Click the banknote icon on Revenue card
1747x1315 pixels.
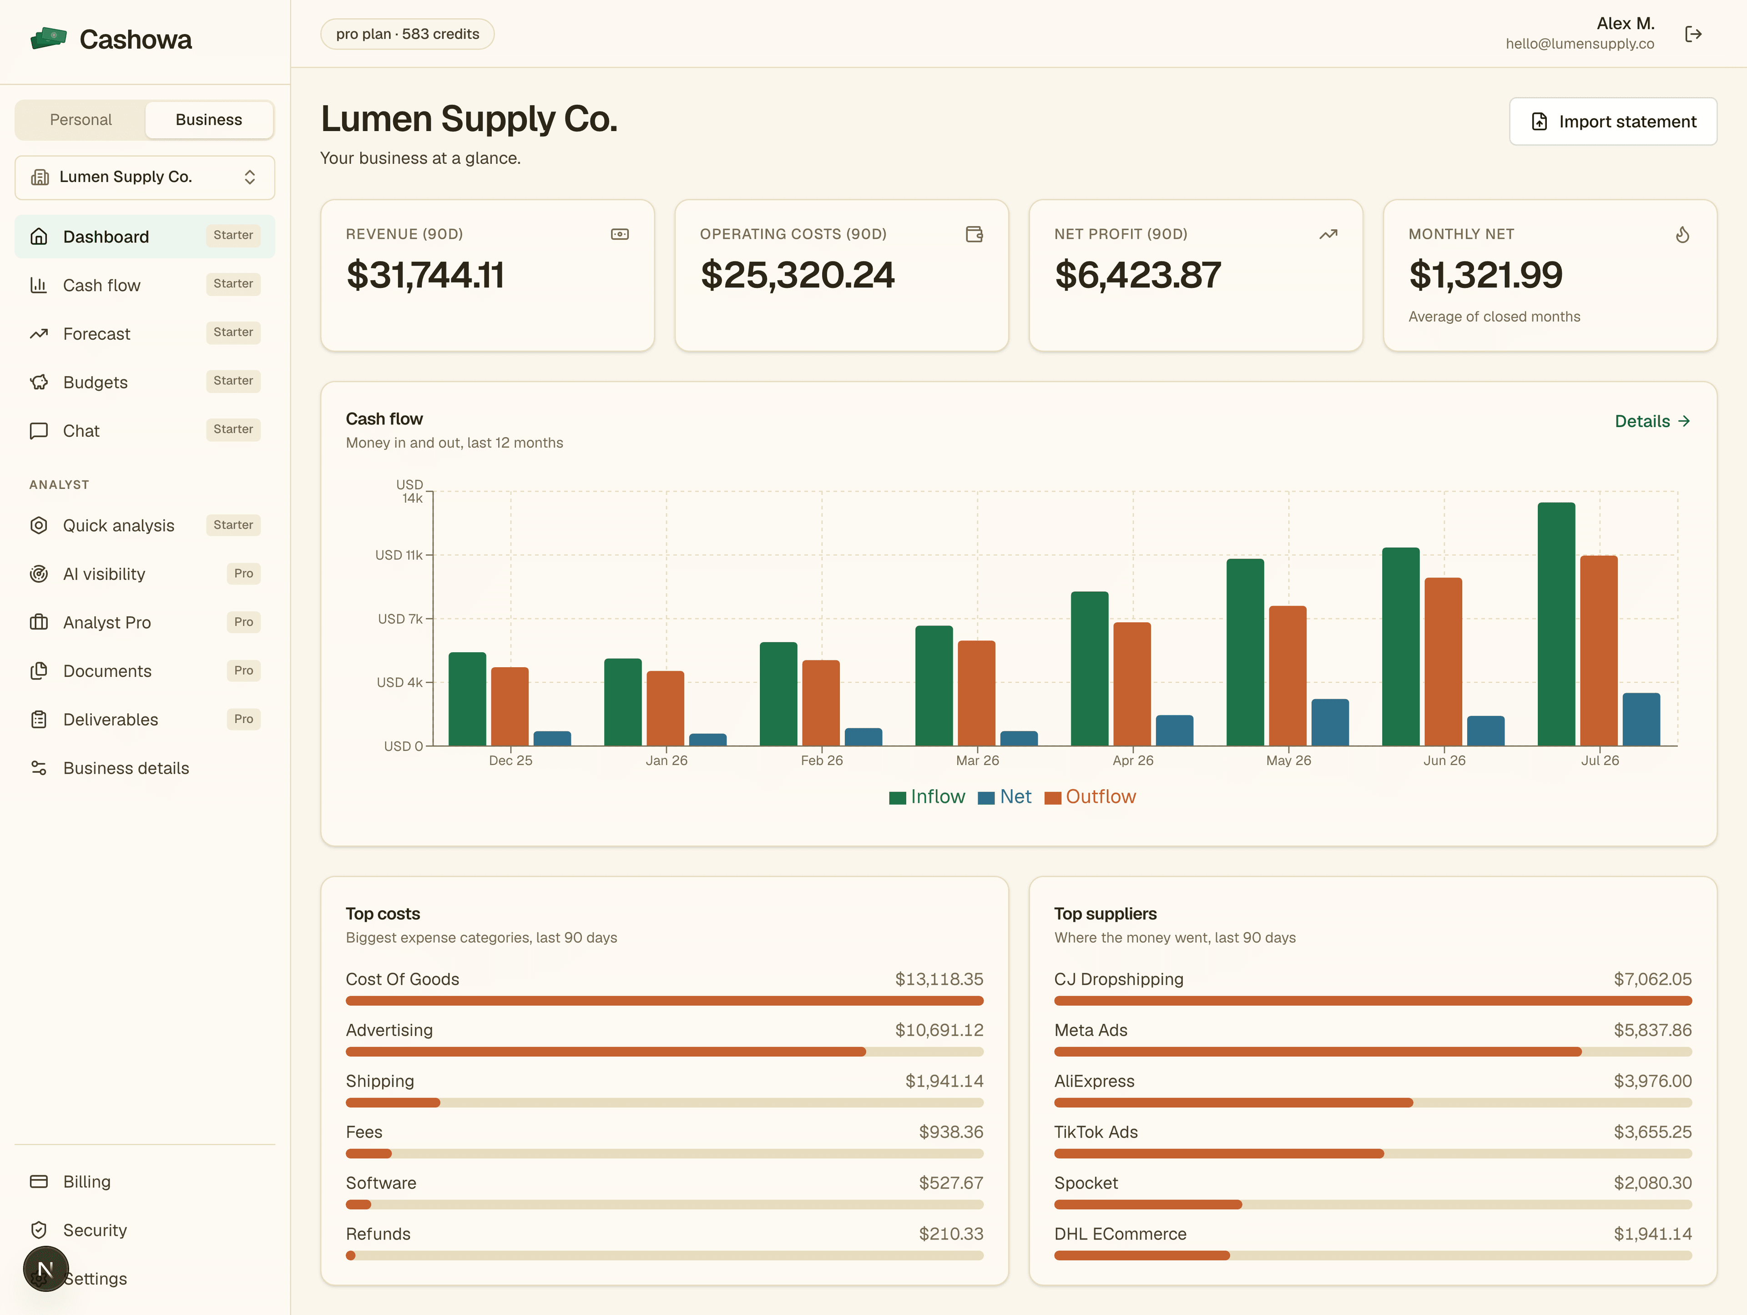click(x=620, y=234)
